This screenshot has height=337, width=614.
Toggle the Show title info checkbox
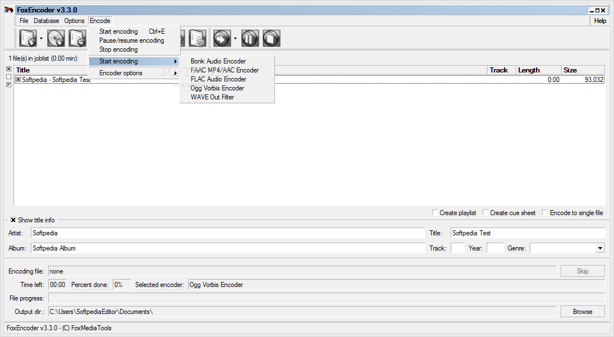(x=13, y=220)
